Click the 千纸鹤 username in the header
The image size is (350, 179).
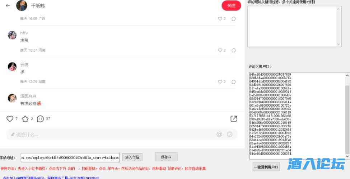pyautogui.click(x=38, y=6)
